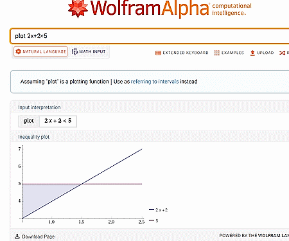Viewport: 289px width, 241px height.
Task: Click the Download Page arrow icon
Action: [x=17, y=237]
